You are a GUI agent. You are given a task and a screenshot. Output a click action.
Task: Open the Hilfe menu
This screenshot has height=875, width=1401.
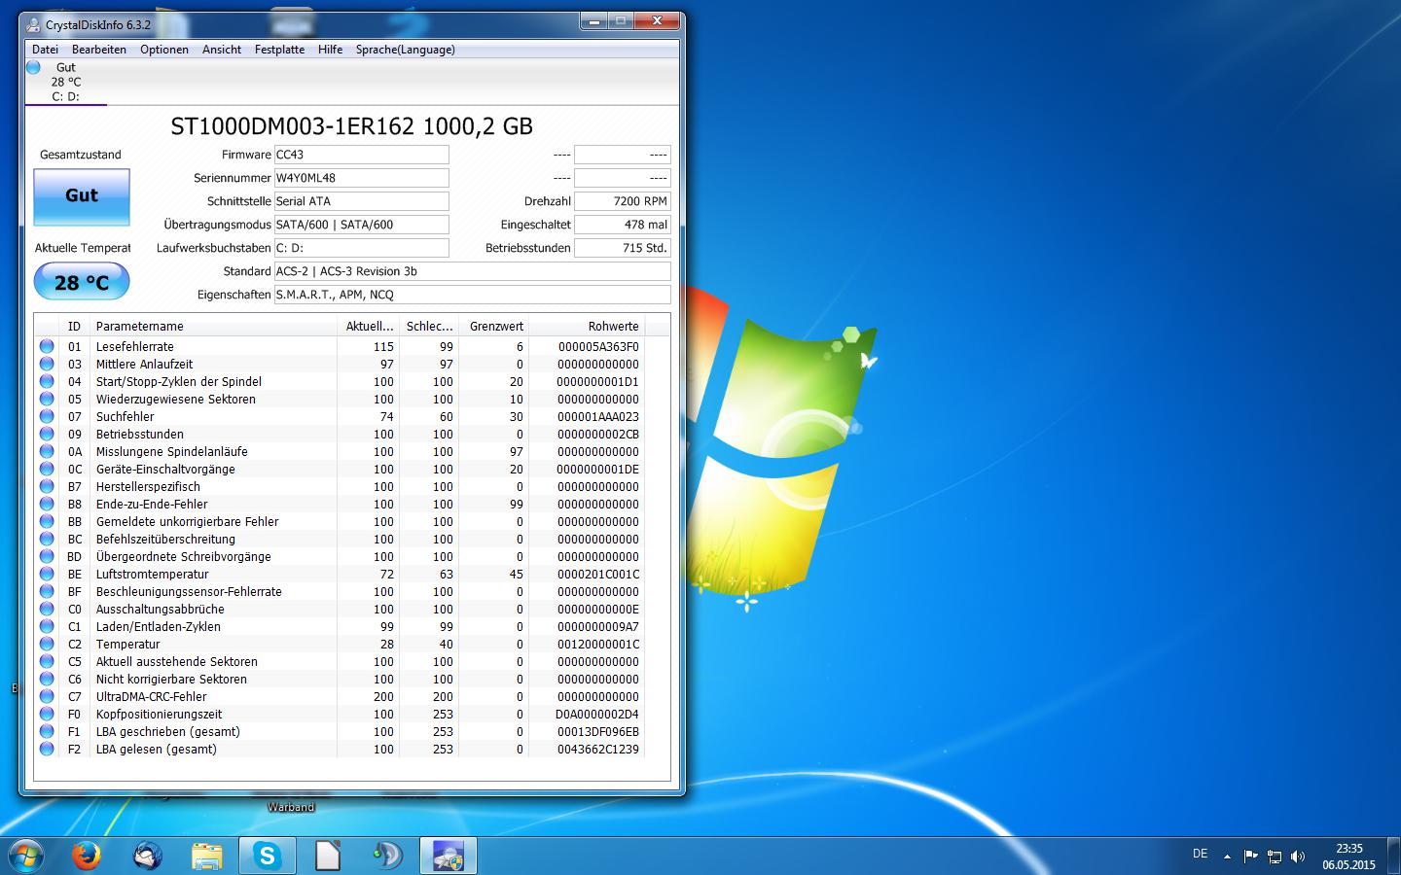(x=330, y=50)
